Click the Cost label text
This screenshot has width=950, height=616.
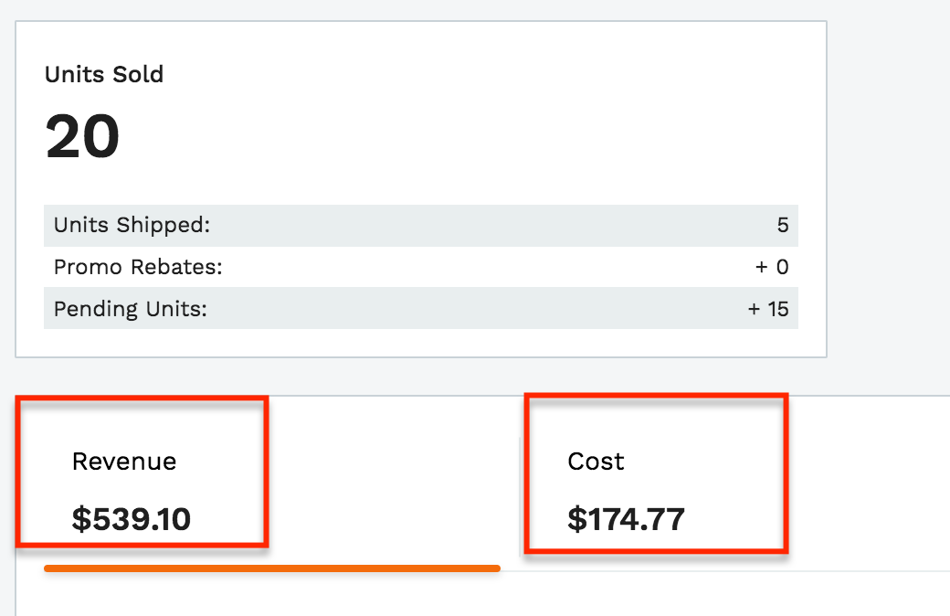(x=596, y=462)
